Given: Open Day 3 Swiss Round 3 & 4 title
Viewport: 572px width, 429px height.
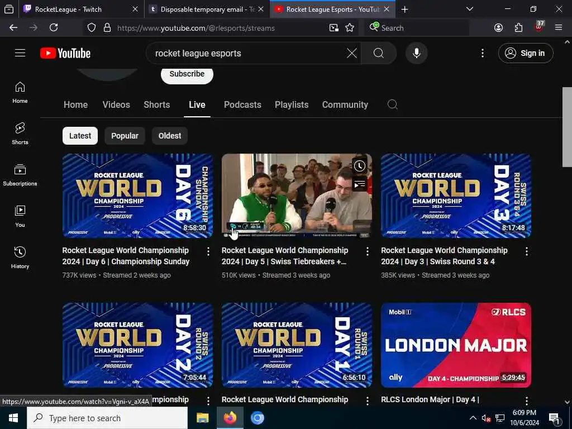Looking at the screenshot, I should coord(444,256).
